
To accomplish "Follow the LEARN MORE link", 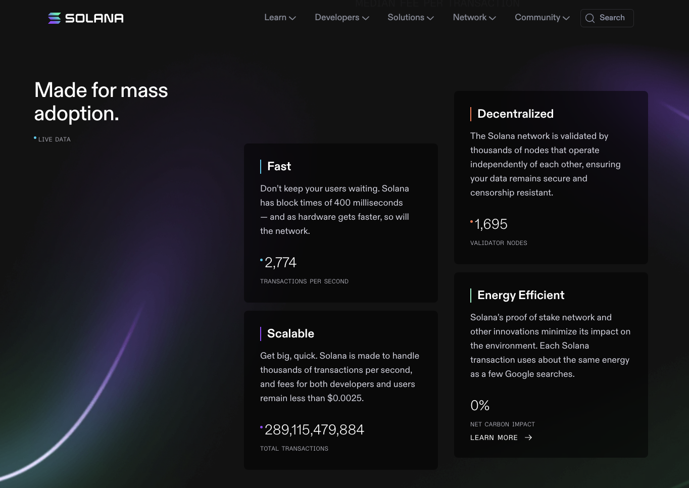I will click(x=494, y=437).
